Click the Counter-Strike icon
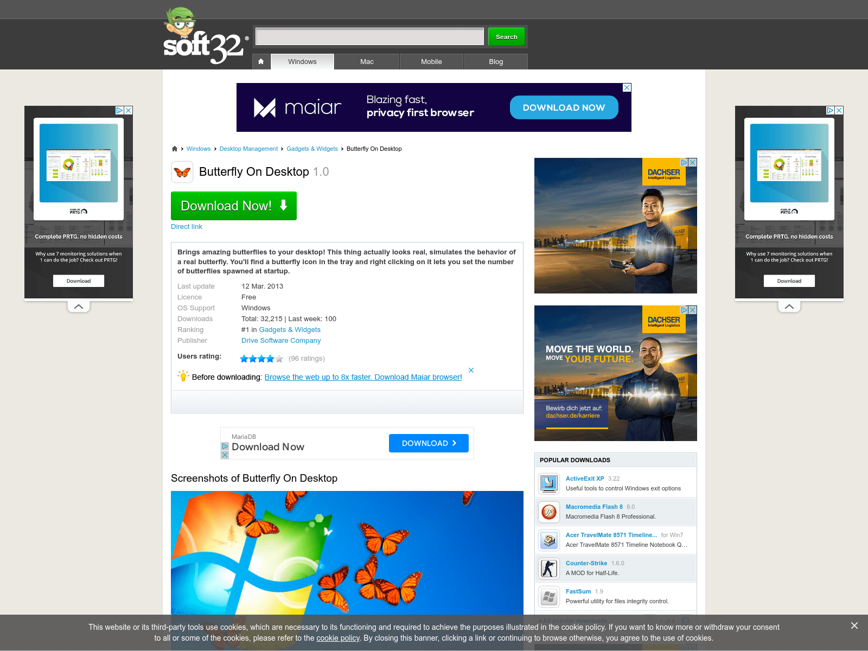The height and width of the screenshot is (651, 868). pos(549,568)
